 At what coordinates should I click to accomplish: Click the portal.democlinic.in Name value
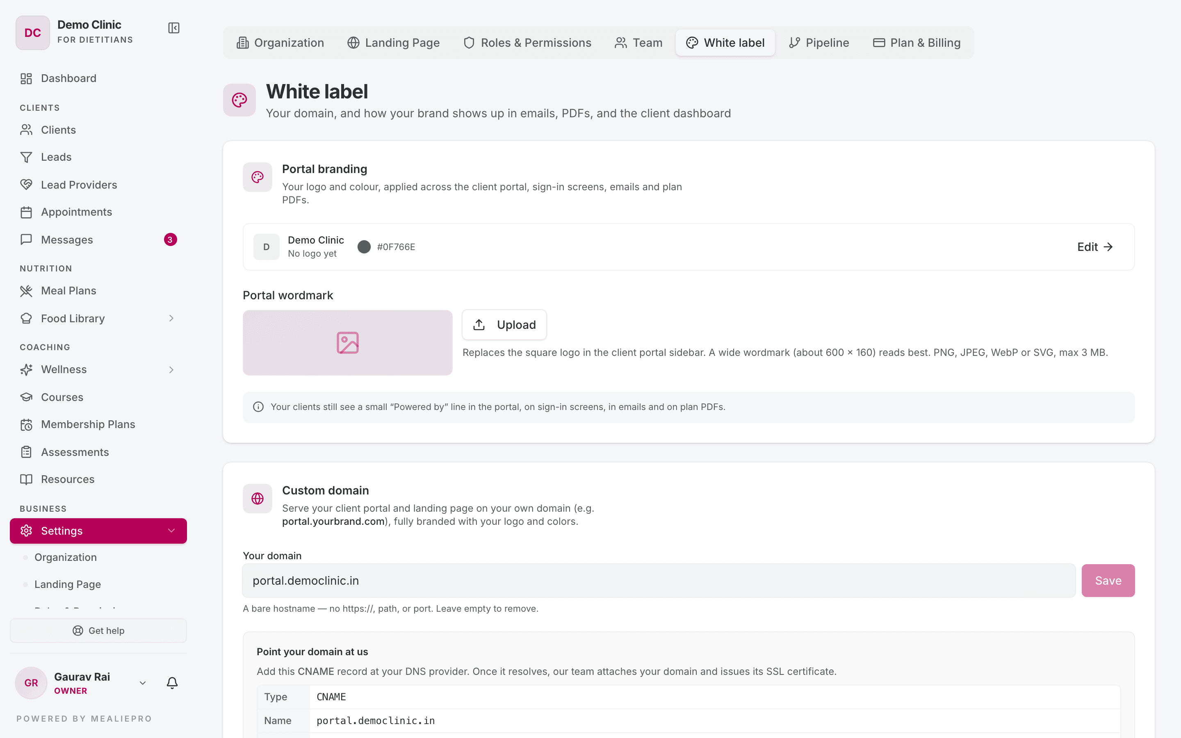click(375, 720)
